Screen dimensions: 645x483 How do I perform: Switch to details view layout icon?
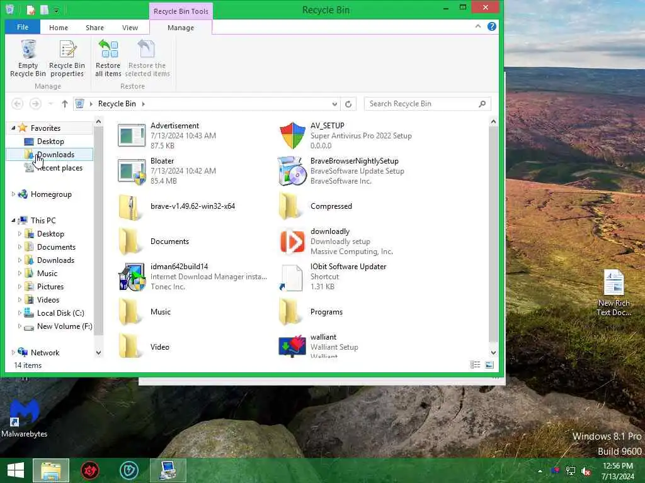(x=475, y=365)
